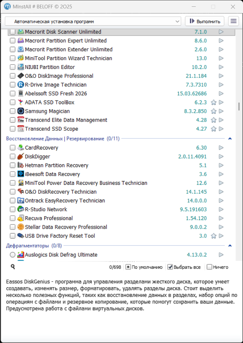243x343 pixels.
Task: Click the star icon for USB Drive Factory Reset Tool
Action: click(x=214, y=236)
